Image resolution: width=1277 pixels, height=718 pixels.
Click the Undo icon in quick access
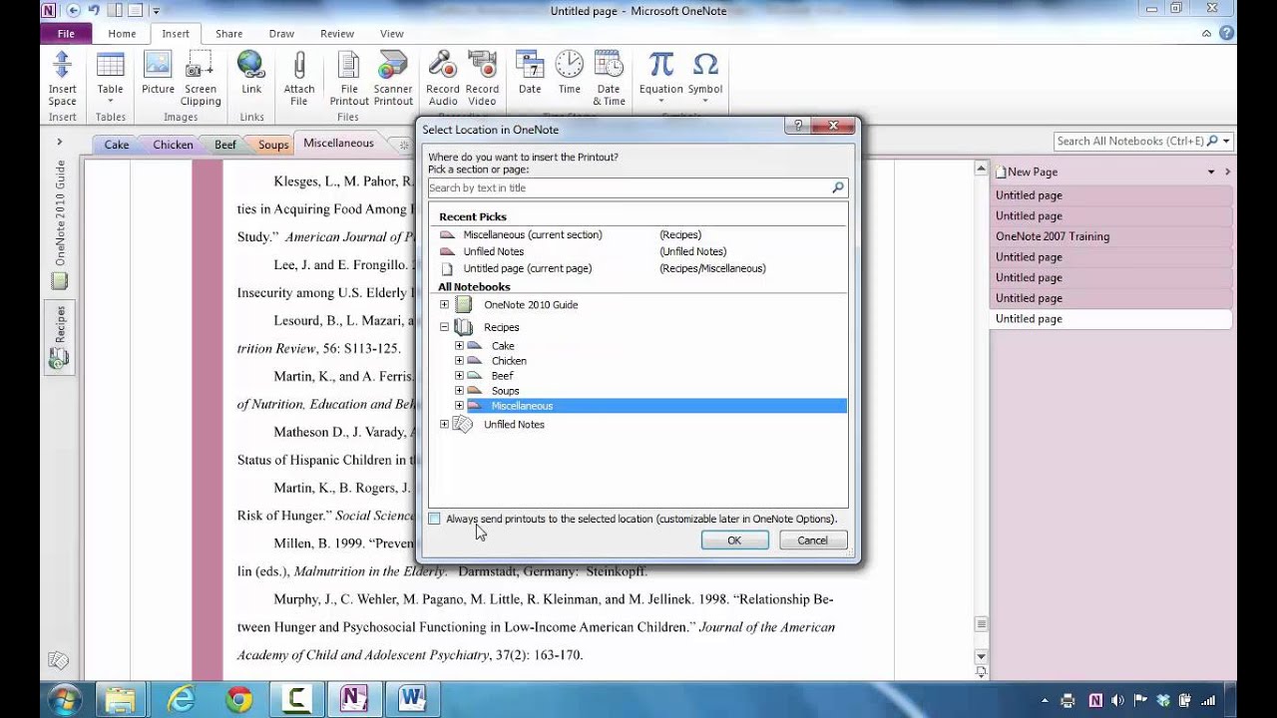coord(94,10)
